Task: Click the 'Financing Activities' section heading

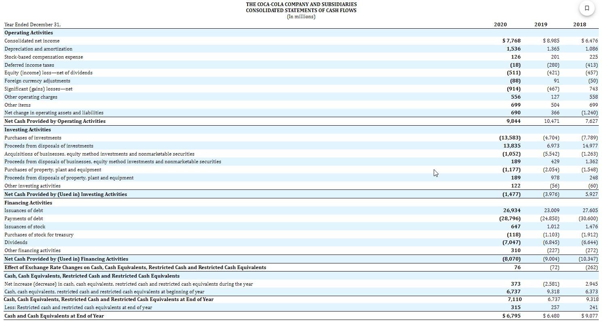Action: [28, 203]
